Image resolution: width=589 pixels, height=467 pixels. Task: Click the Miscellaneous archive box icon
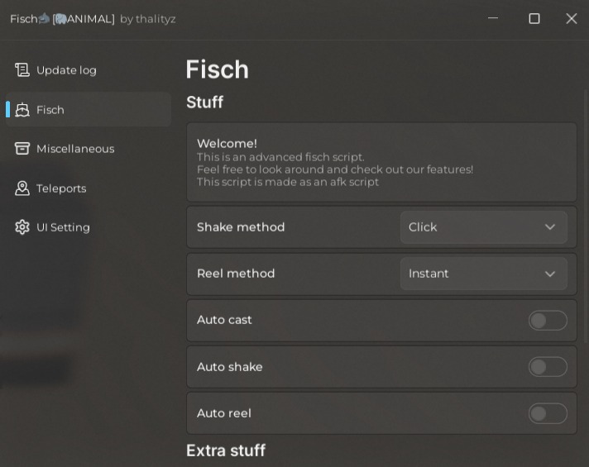pos(22,149)
